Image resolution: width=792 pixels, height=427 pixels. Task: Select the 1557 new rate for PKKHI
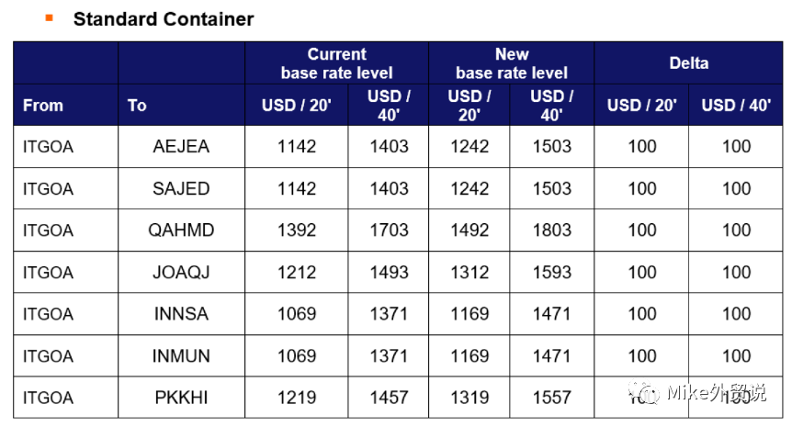pos(551,398)
